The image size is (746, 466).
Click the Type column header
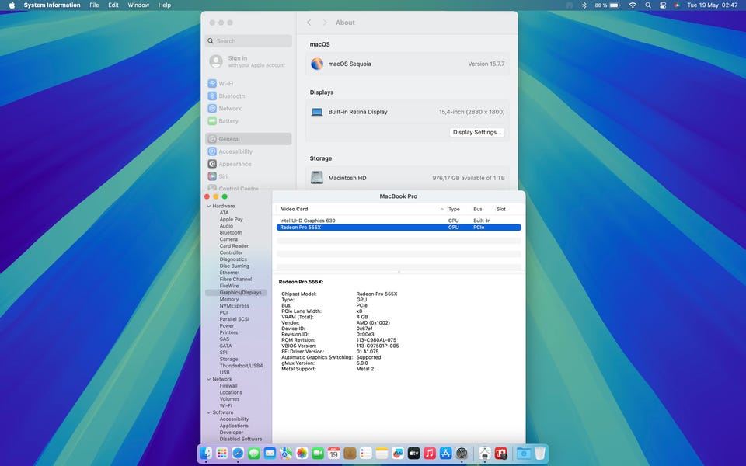454,209
